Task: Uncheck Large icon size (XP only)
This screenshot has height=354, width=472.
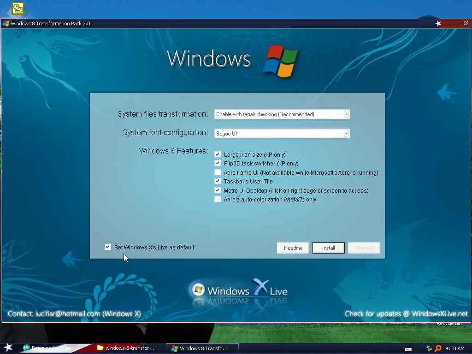Action: click(x=218, y=154)
